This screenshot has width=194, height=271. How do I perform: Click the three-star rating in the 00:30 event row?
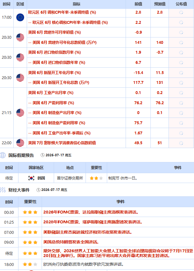[x=30, y=212]
